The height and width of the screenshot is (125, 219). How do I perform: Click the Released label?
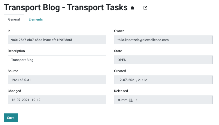(x=121, y=91)
